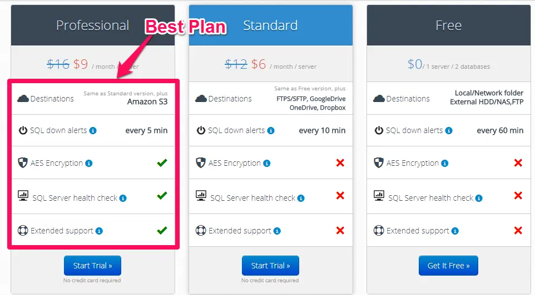Click info icon next to Free SQL Server health check
The height and width of the screenshot is (295, 535).
click(479, 199)
